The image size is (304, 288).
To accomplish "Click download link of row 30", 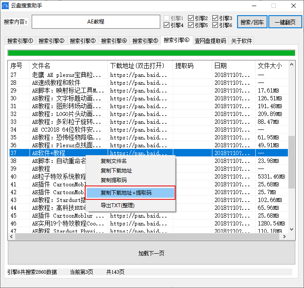I will (139, 98).
